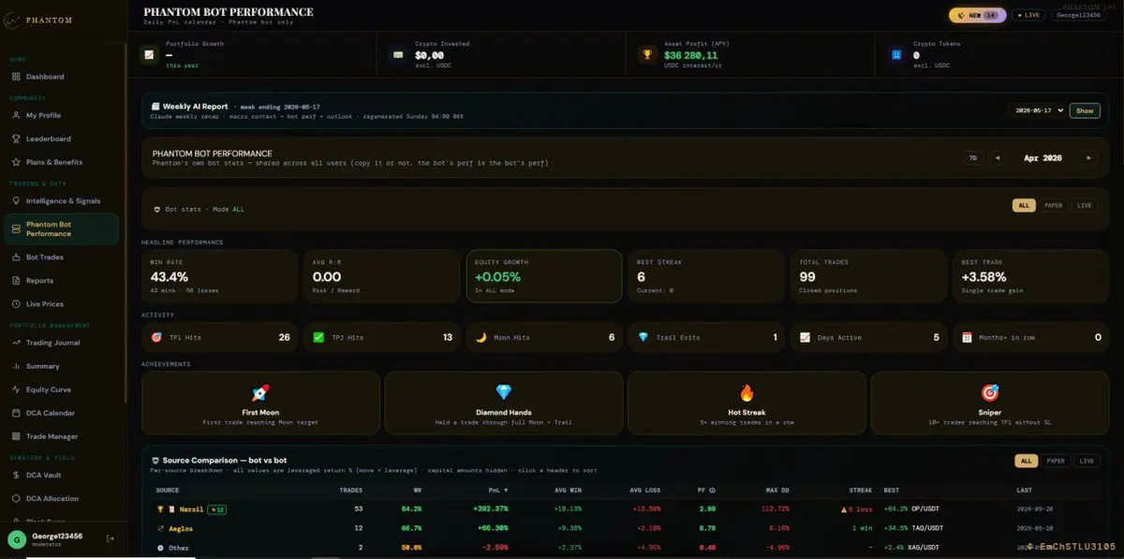Select PAPER in Source Comparison filter
The width and height of the screenshot is (1124, 559).
pyautogui.click(x=1056, y=461)
